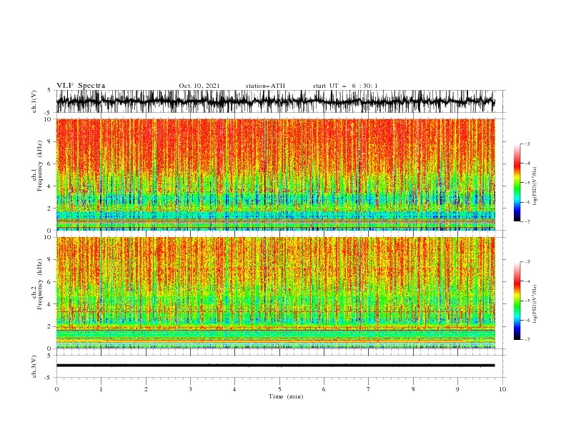Screen dimensions: 566x437
Task: Click the time axis tick label "3"
Action: click(190, 389)
